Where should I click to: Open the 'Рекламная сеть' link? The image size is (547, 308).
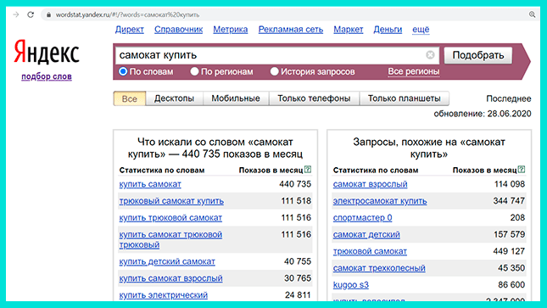pyautogui.click(x=291, y=30)
